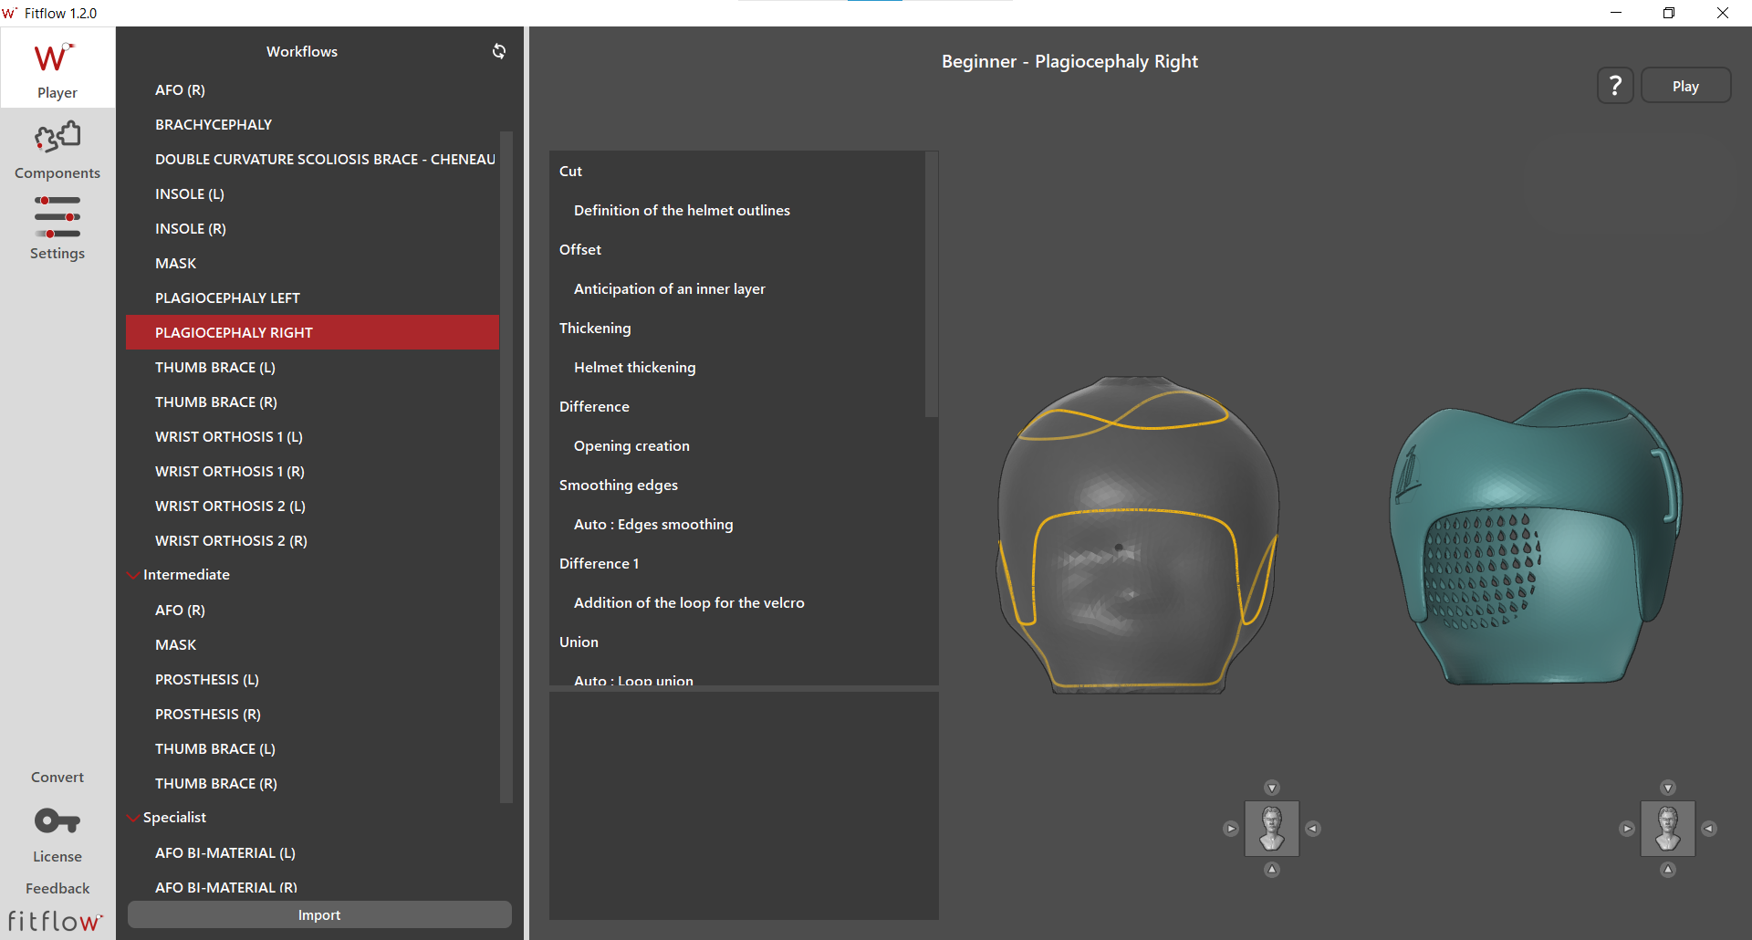Viewport: 1752px width, 940px height.
Task: Open the Player section icon
Action: coord(57,68)
